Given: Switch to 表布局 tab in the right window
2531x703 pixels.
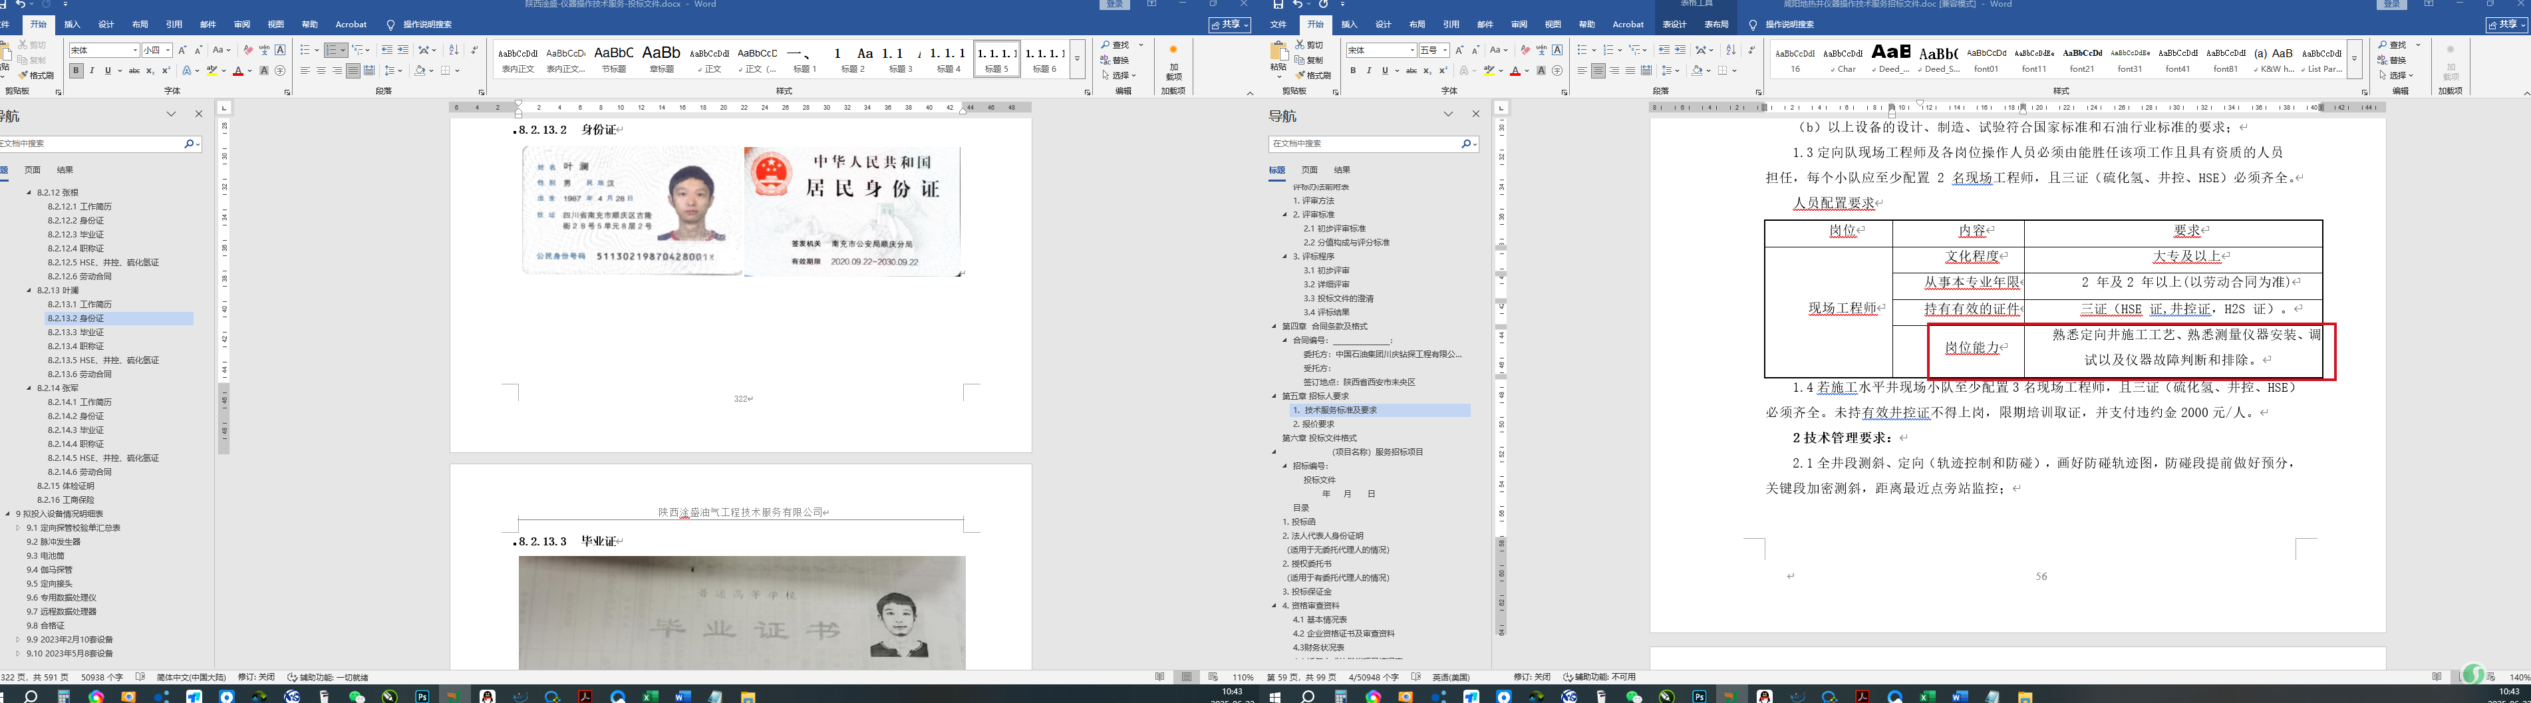Looking at the screenshot, I should click(x=1716, y=25).
